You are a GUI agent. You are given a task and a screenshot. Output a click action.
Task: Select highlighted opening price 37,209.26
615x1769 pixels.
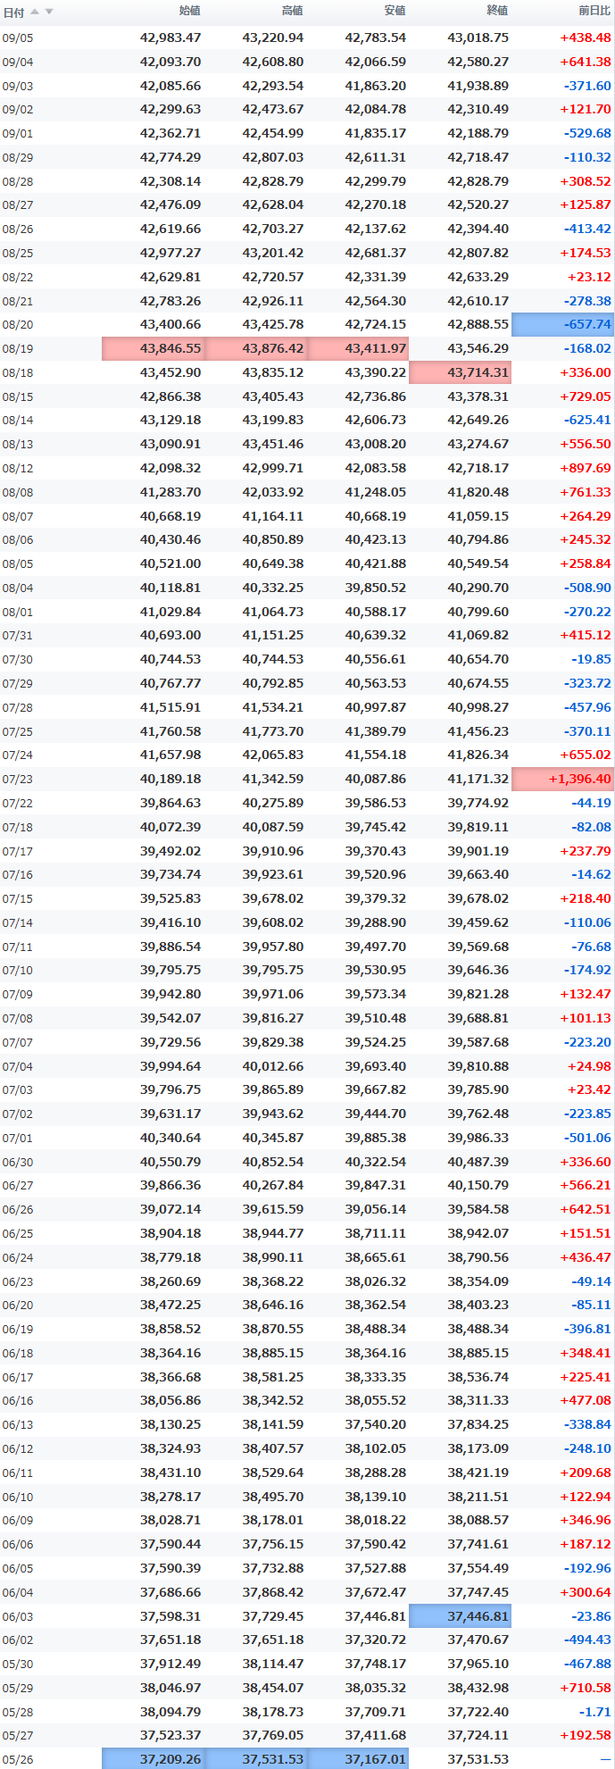tap(154, 1759)
